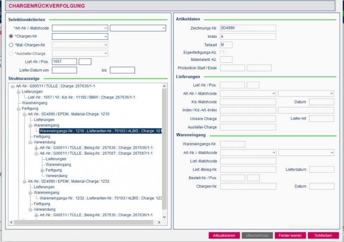Open lookup arrow of Chargen-Nr. field
The width and height of the screenshot is (344, 242).
point(105,37)
